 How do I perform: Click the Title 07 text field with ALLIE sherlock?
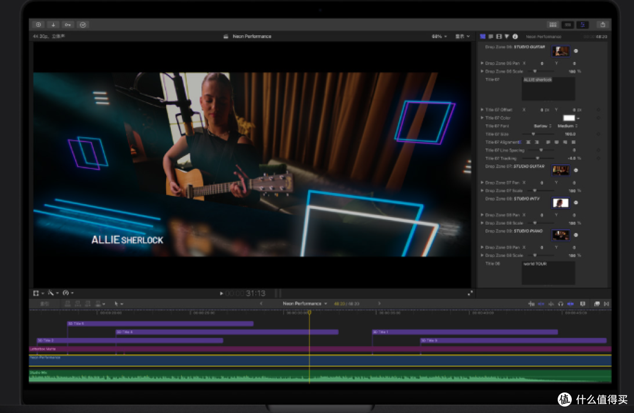[x=548, y=89]
